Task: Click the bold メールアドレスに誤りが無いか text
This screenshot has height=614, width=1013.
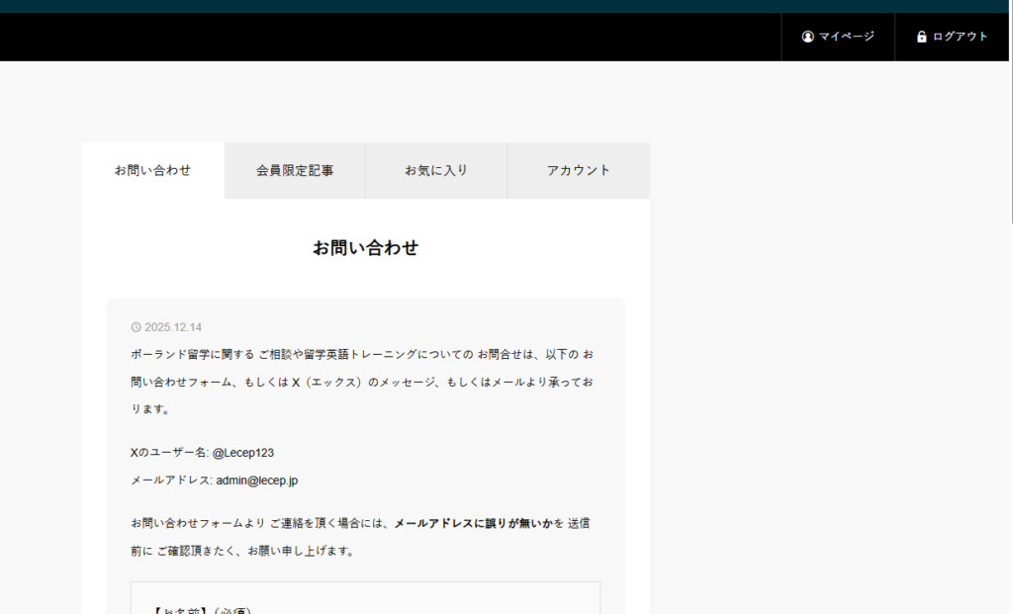Action: [473, 523]
